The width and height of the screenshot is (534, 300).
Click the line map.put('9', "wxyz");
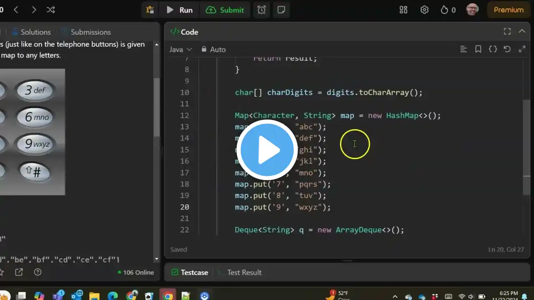(283, 207)
